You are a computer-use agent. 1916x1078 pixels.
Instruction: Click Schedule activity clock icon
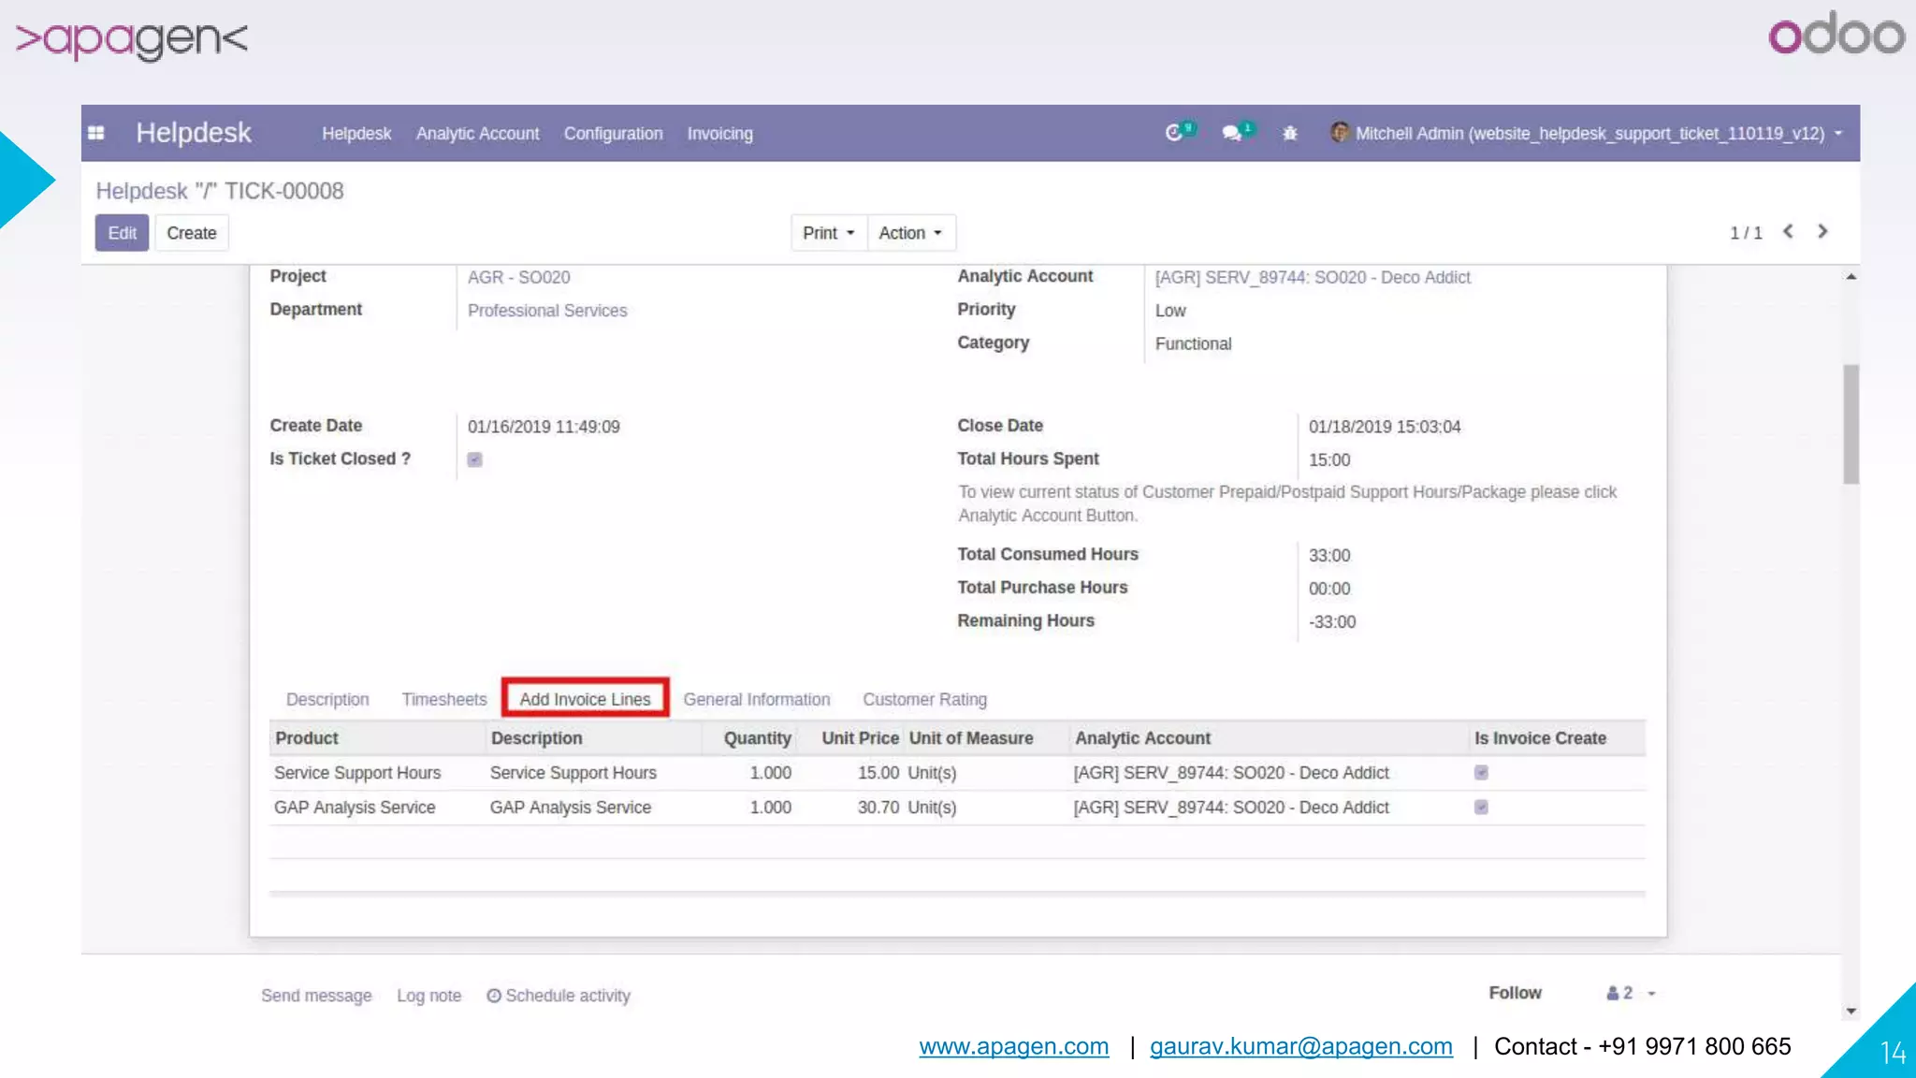point(494,996)
